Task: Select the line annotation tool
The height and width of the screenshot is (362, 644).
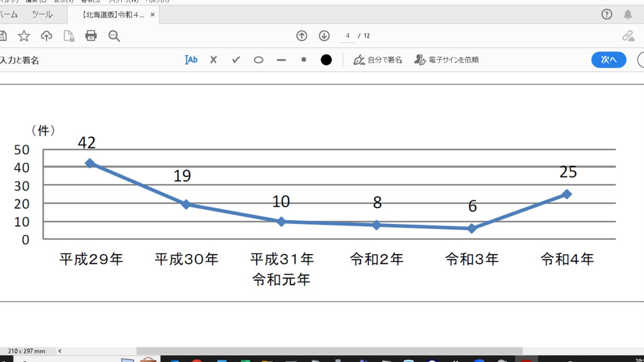Action: [x=281, y=60]
